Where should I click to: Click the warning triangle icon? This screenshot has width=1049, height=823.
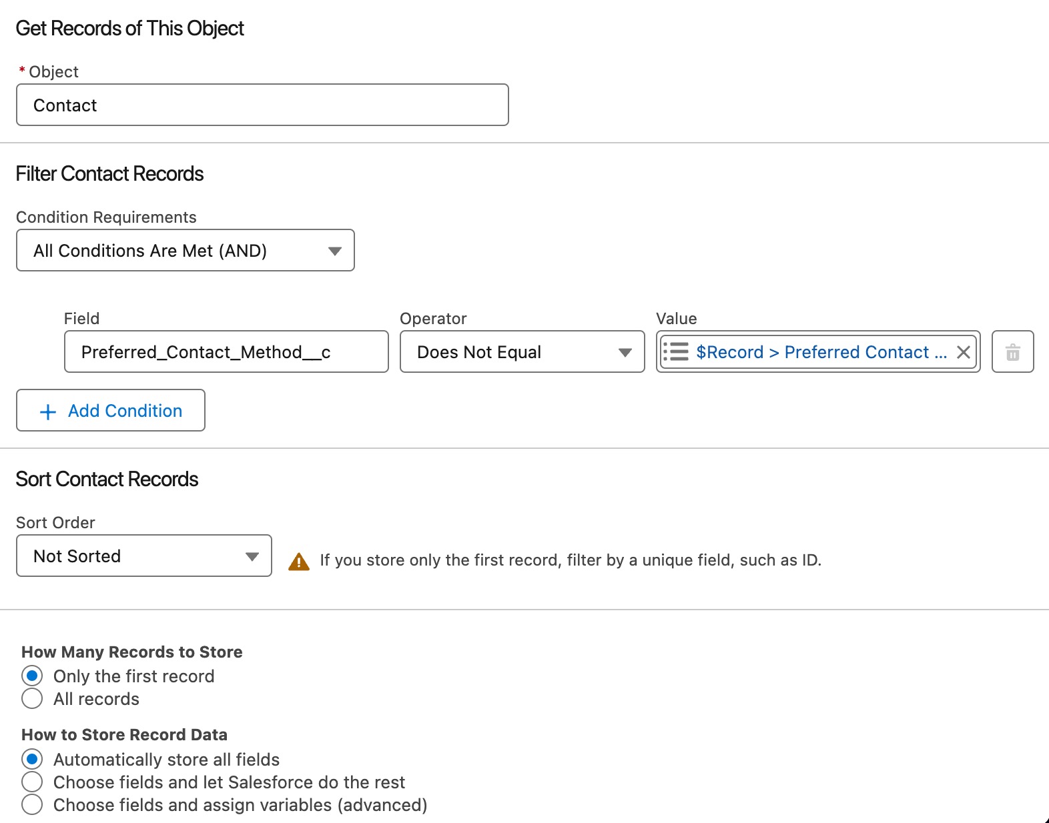coord(299,562)
